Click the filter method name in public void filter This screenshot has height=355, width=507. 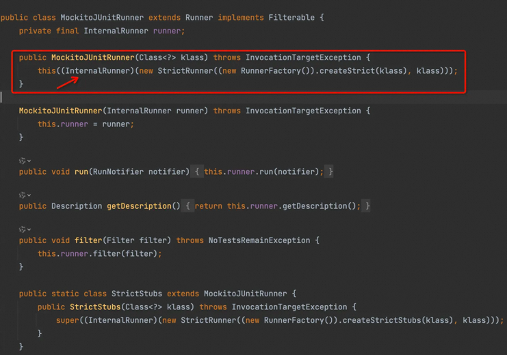(x=88, y=240)
